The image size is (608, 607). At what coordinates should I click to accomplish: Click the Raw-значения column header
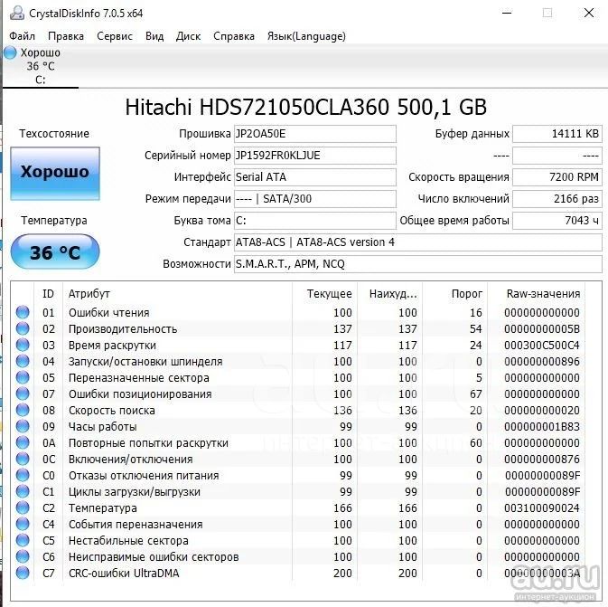[x=542, y=294]
